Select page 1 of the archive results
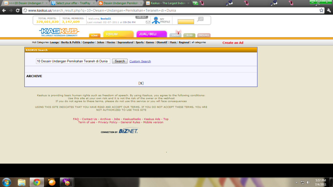 141,83
